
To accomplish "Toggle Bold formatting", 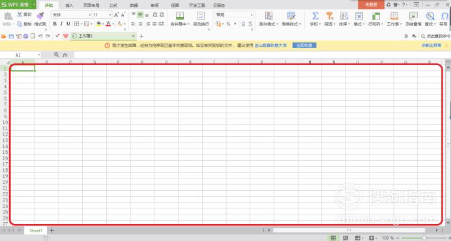I will pos(55,24).
